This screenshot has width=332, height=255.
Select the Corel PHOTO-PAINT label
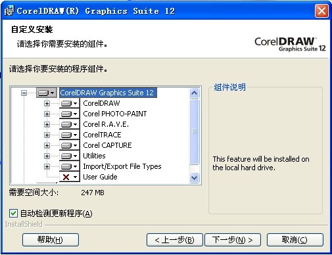(115, 114)
